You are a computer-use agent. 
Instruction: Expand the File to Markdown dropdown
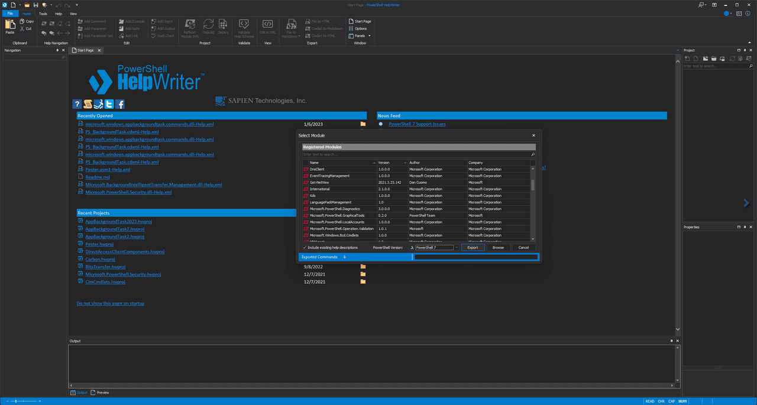[x=299, y=36]
